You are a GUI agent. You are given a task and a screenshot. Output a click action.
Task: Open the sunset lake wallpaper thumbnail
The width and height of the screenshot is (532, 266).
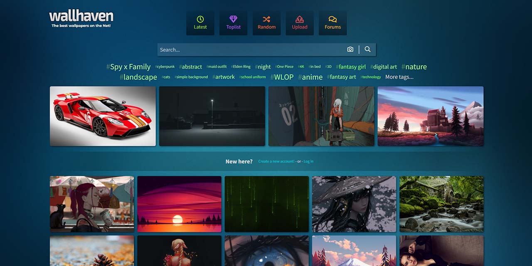coord(179,204)
